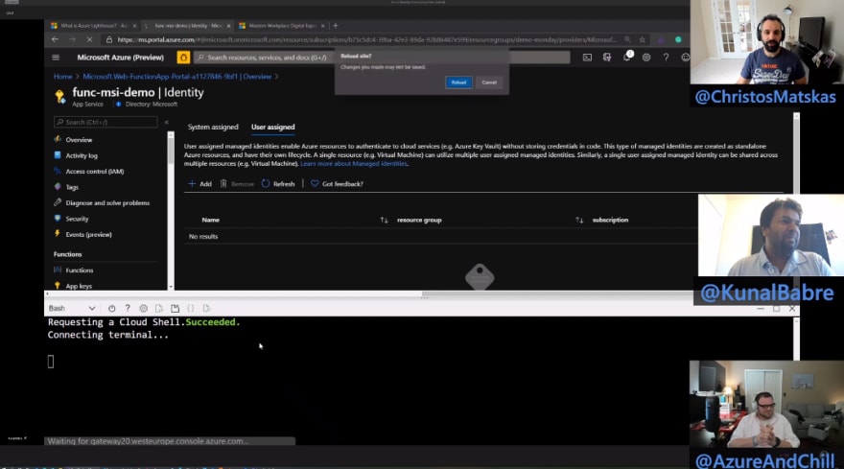This screenshot has width=844, height=469.
Task: Open the Bash shell type dropdown
Action: click(72, 309)
